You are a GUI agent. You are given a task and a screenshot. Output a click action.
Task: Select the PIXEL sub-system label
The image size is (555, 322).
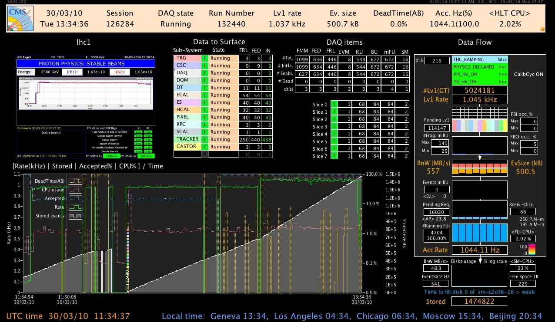[x=186, y=117]
